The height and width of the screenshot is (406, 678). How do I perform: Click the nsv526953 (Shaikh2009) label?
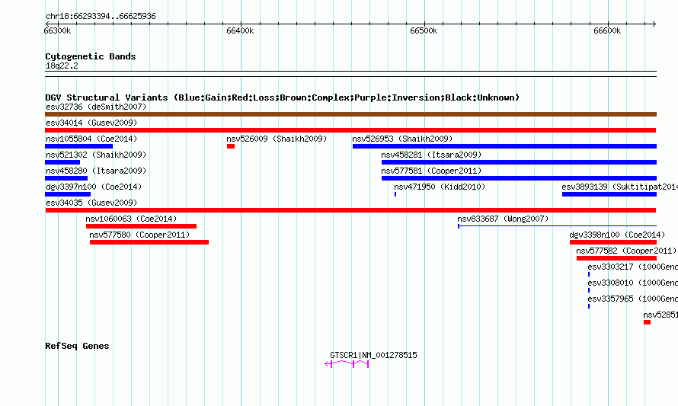pyautogui.click(x=402, y=139)
